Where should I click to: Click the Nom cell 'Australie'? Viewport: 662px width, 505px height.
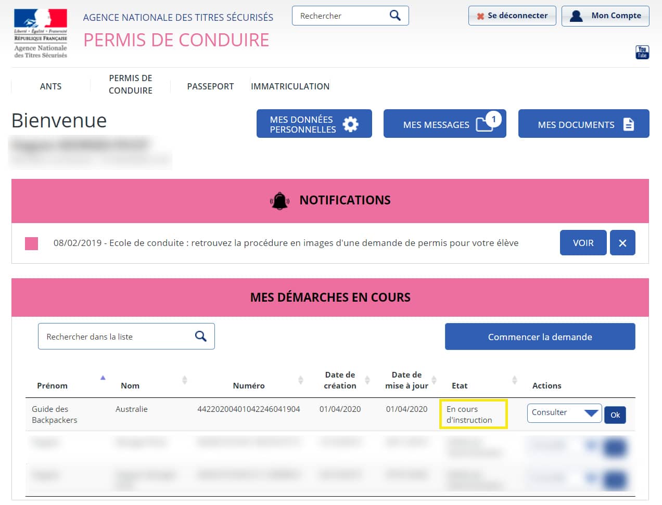(132, 409)
